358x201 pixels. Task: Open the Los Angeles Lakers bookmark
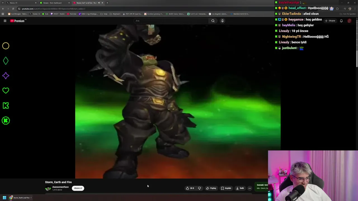(x=218, y=14)
